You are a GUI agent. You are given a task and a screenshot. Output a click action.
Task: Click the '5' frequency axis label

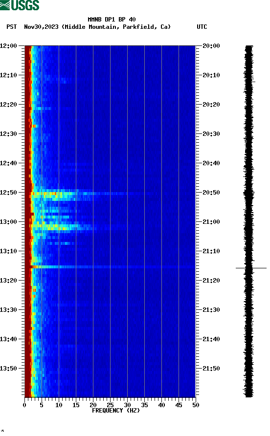tap(42, 405)
